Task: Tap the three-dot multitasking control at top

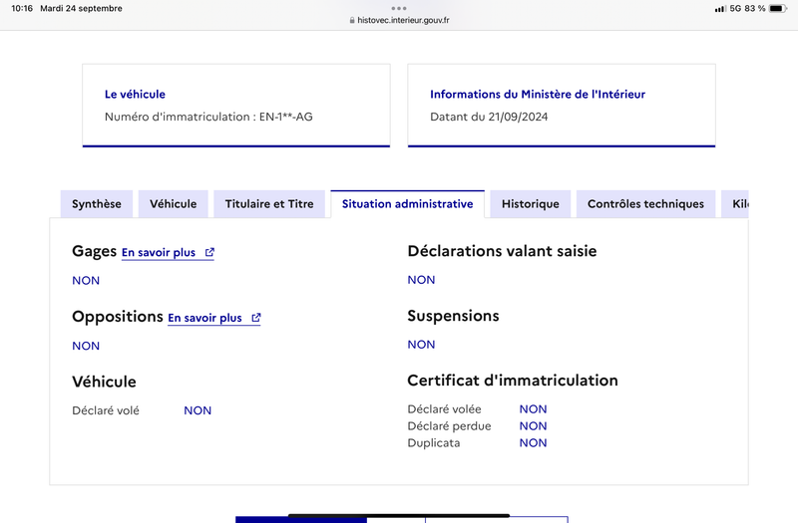Action: point(399,8)
